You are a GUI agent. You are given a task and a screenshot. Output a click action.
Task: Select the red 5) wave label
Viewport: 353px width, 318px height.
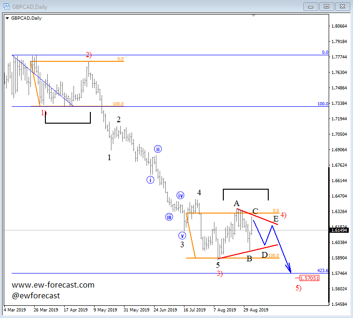pos(298,288)
